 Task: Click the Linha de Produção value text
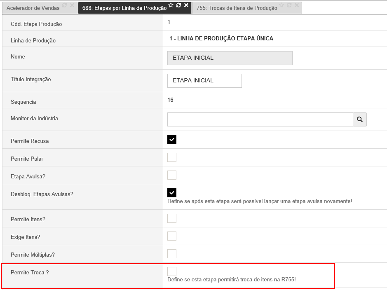click(221, 38)
